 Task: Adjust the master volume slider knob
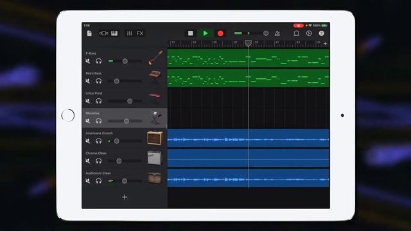[266, 33]
